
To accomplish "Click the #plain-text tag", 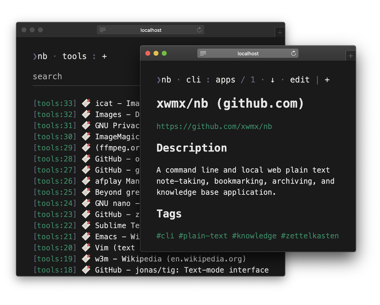I will [x=203, y=236].
